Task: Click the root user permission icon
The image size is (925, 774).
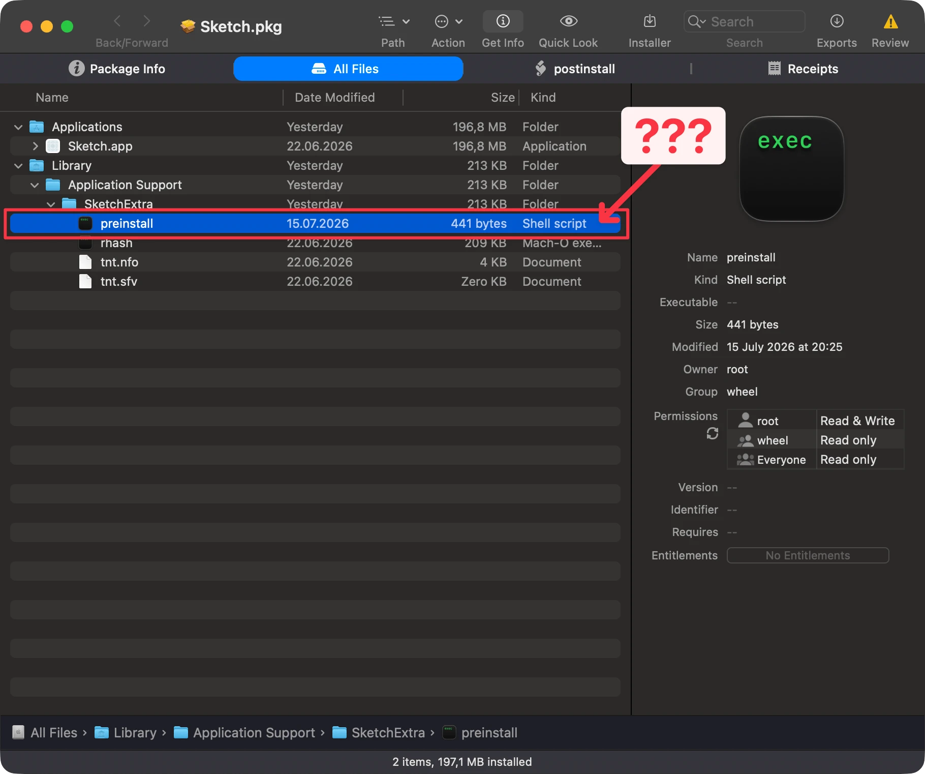Action: pos(746,420)
